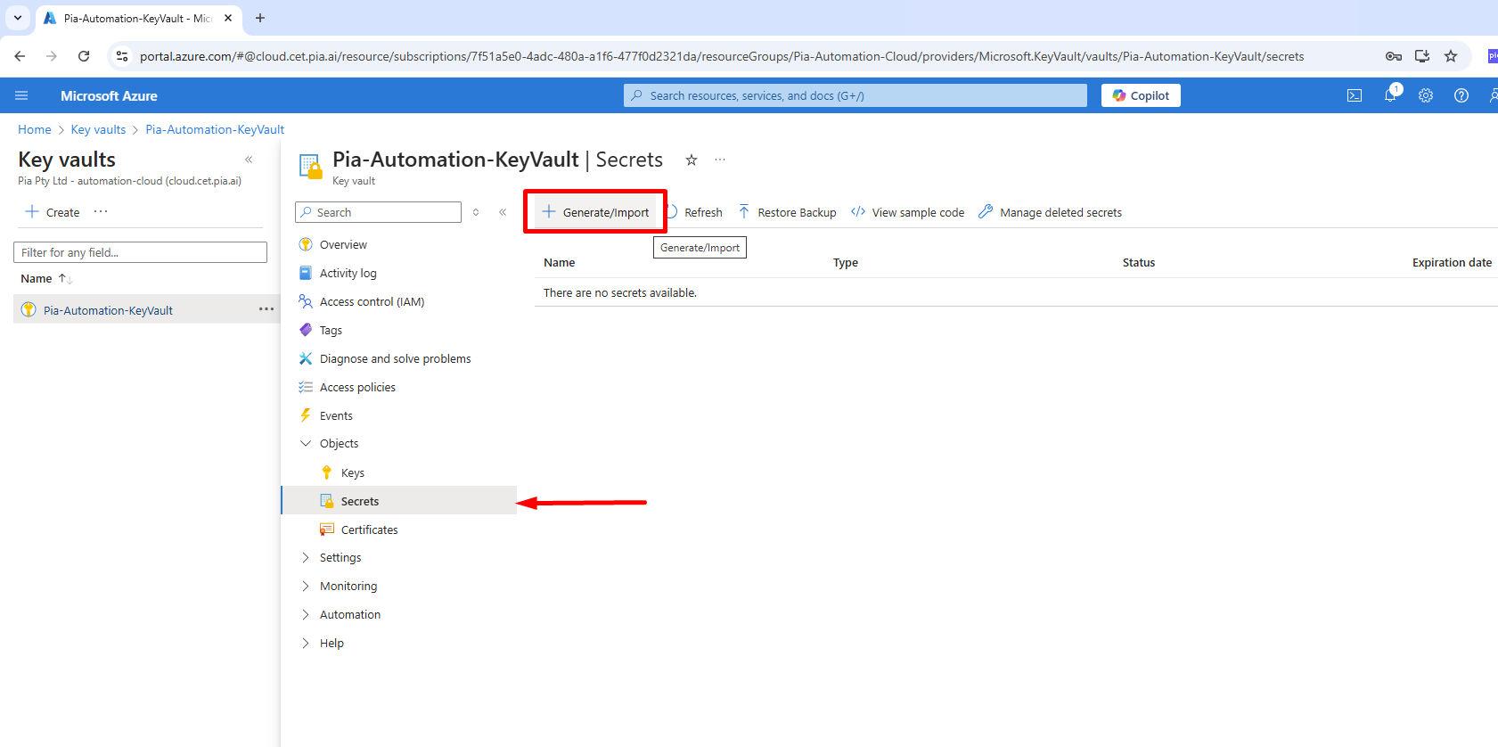Click the global search resources field
The width and height of the screenshot is (1498, 747).
tap(855, 95)
